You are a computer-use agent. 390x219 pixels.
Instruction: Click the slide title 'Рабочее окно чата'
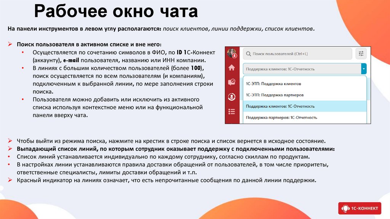tap(116, 11)
